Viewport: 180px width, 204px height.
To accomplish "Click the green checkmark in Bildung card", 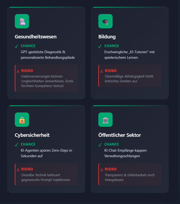I will pyautogui.click(x=100, y=46).
